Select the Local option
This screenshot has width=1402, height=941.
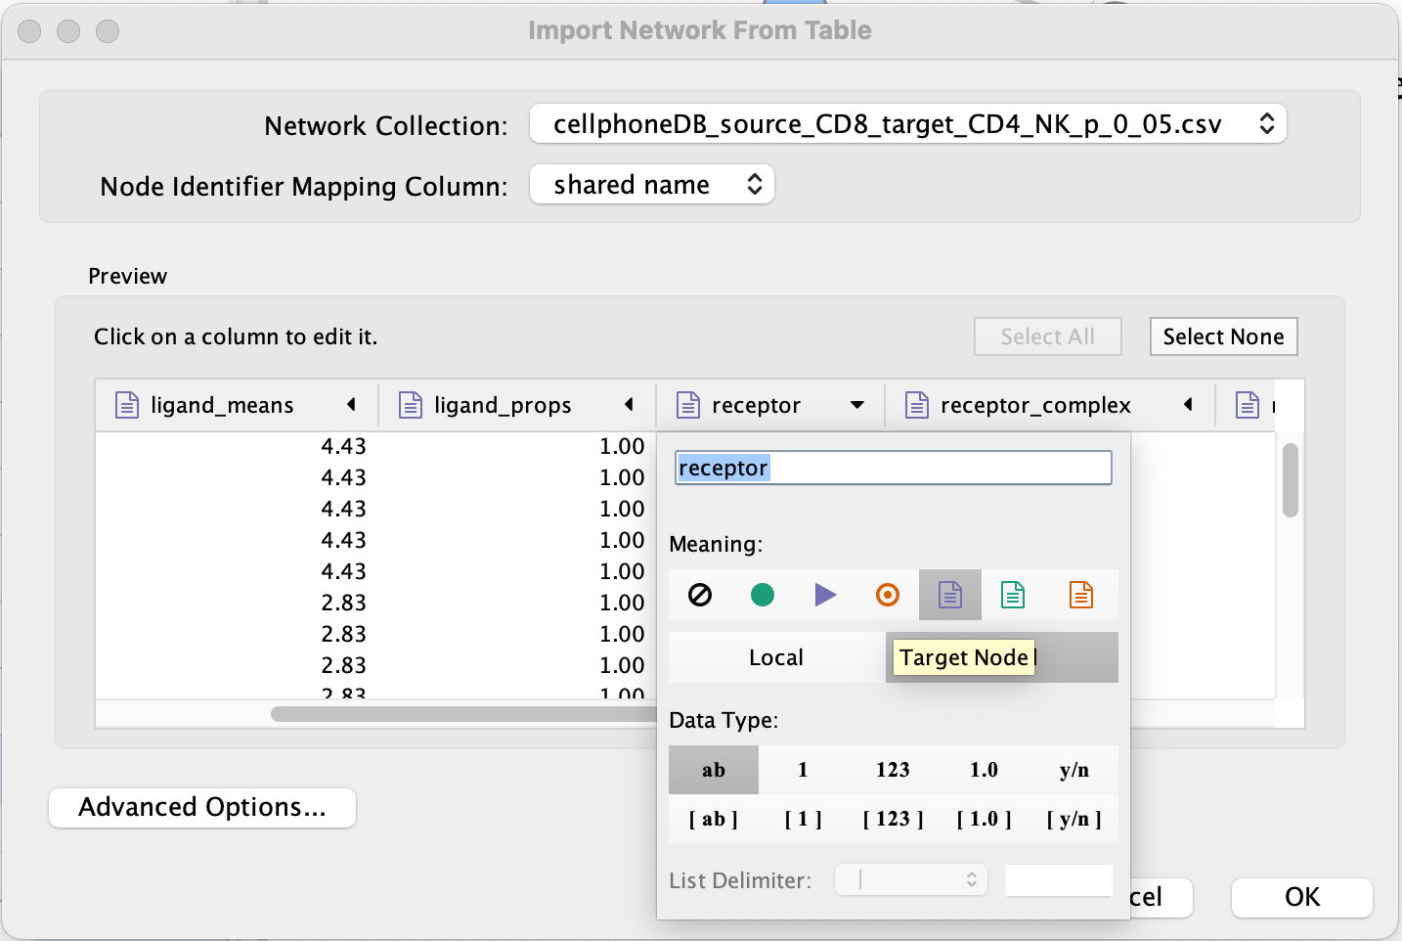click(776, 657)
